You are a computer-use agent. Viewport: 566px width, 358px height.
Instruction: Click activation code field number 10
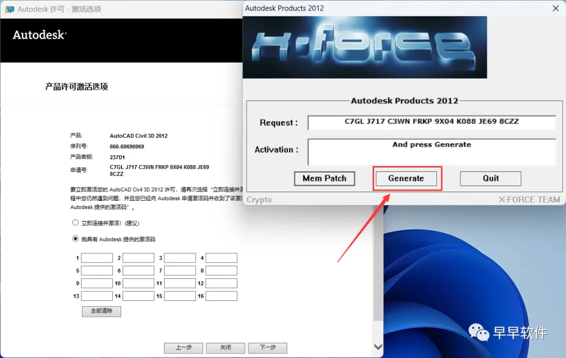(x=138, y=283)
